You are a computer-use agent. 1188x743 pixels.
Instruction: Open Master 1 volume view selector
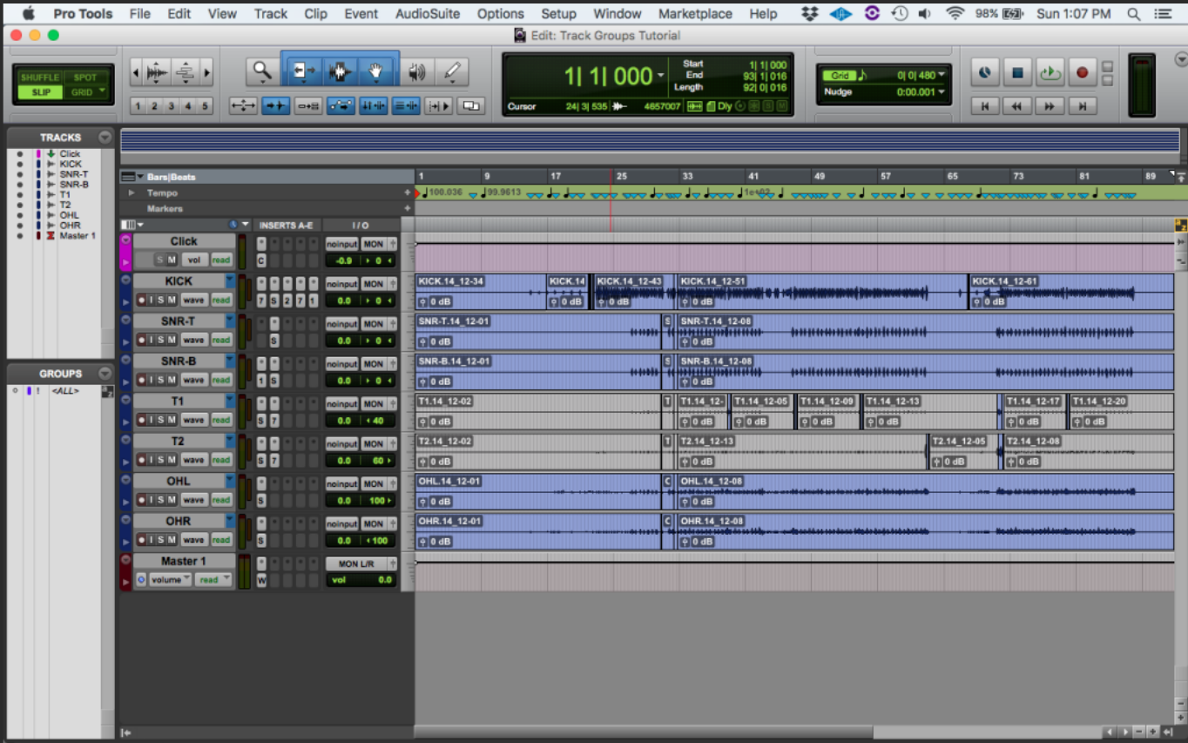click(x=170, y=580)
